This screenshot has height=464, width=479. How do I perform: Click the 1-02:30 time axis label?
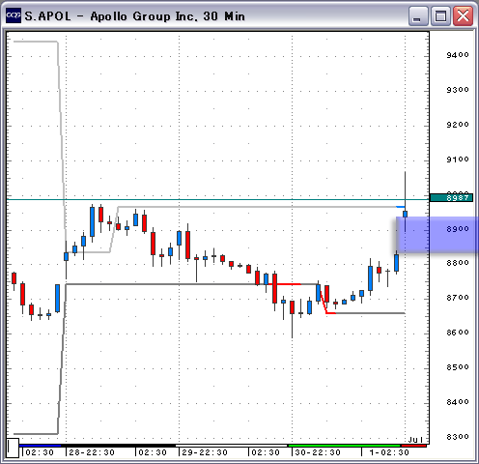[389, 452]
